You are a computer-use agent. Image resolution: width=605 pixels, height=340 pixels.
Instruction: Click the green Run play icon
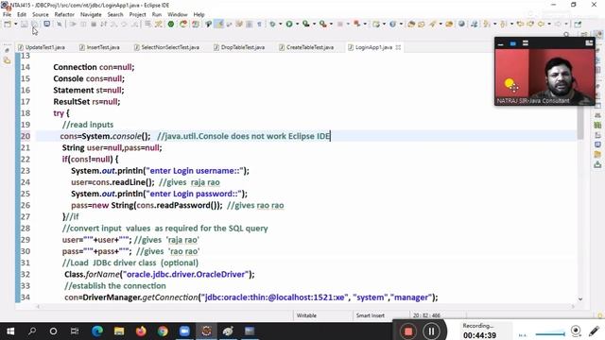(289, 24)
